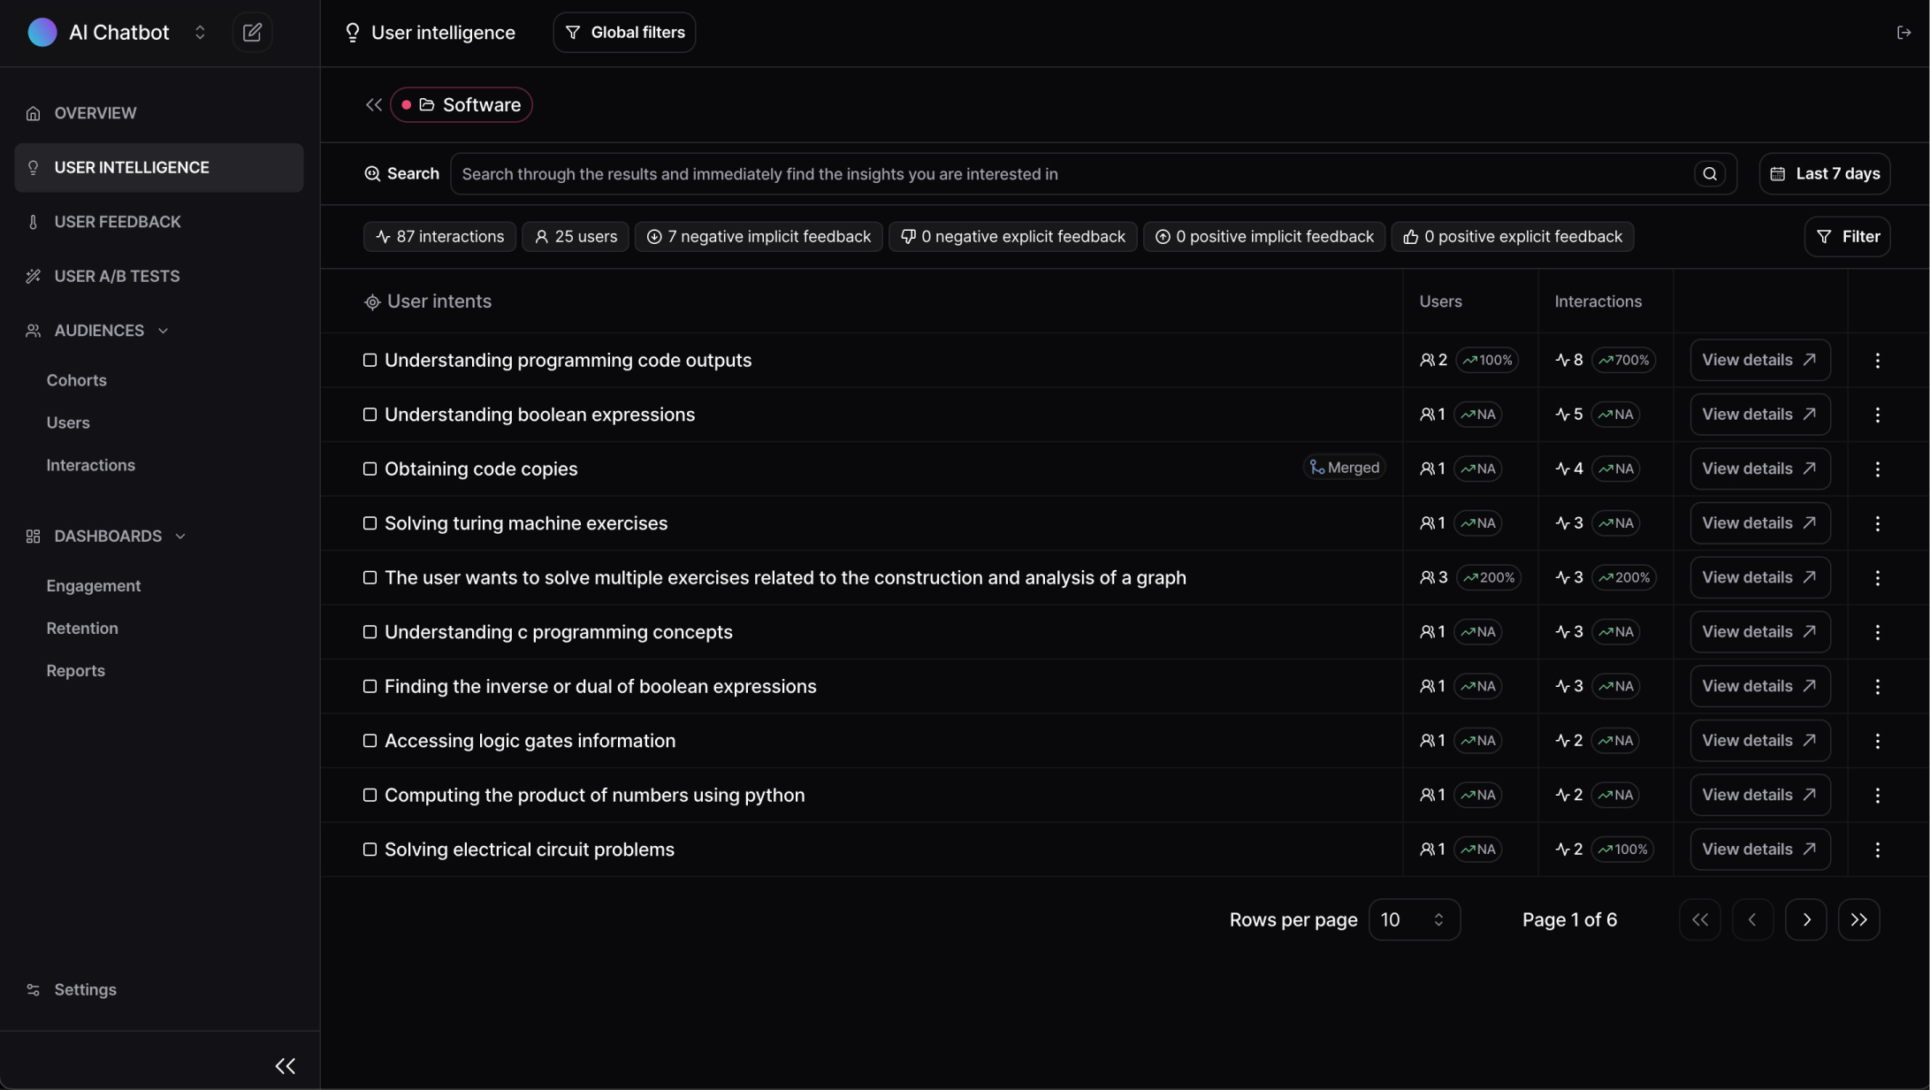Open User Feedback in the sidebar
1930x1090 pixels.
click(x=117, y=222)
